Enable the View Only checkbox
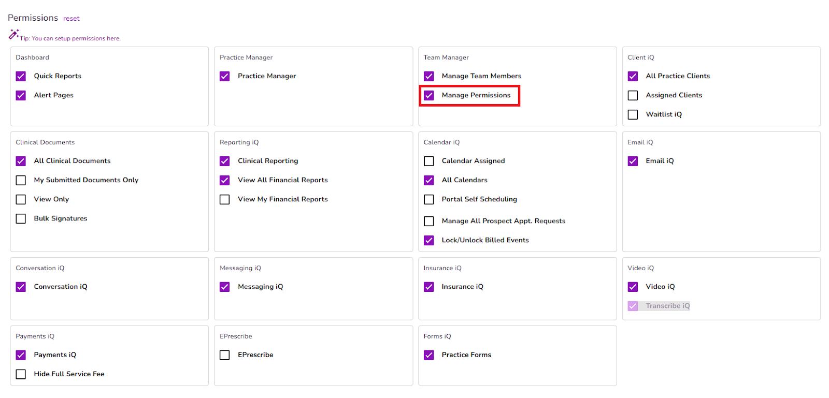Screen dimensions: 829x398 pyautogui.click(x=21, y=199)
